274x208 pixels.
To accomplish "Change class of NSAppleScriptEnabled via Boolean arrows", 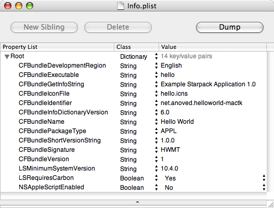I will coord(156,187).
